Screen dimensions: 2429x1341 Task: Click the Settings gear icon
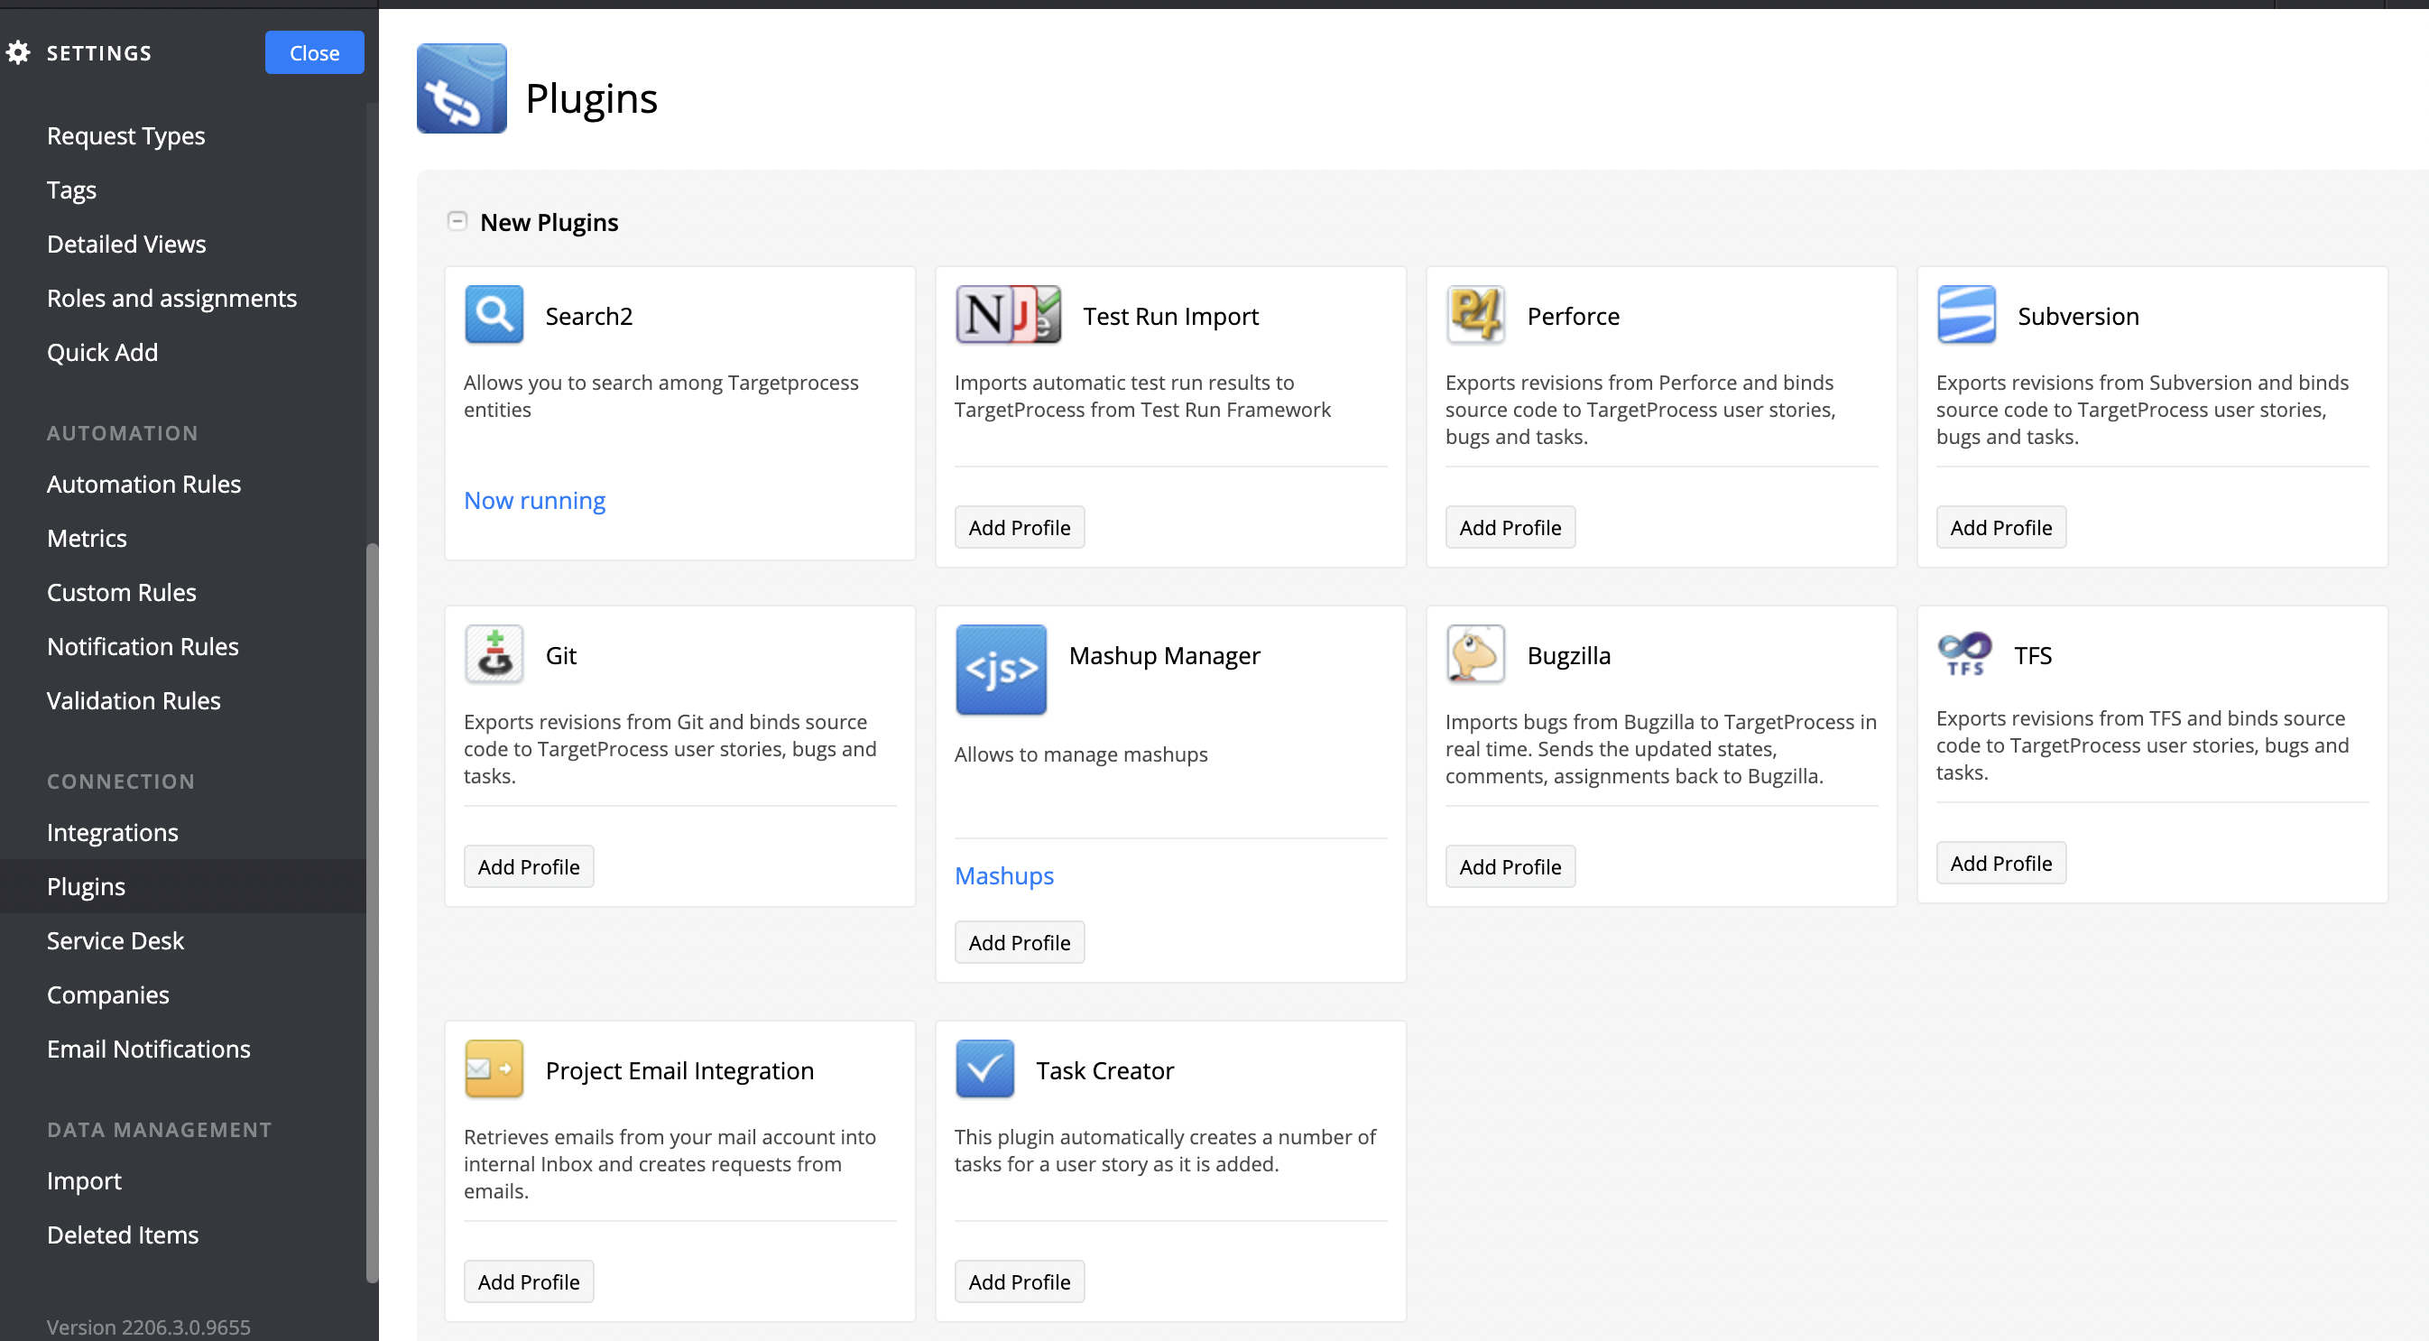(18, 51)
